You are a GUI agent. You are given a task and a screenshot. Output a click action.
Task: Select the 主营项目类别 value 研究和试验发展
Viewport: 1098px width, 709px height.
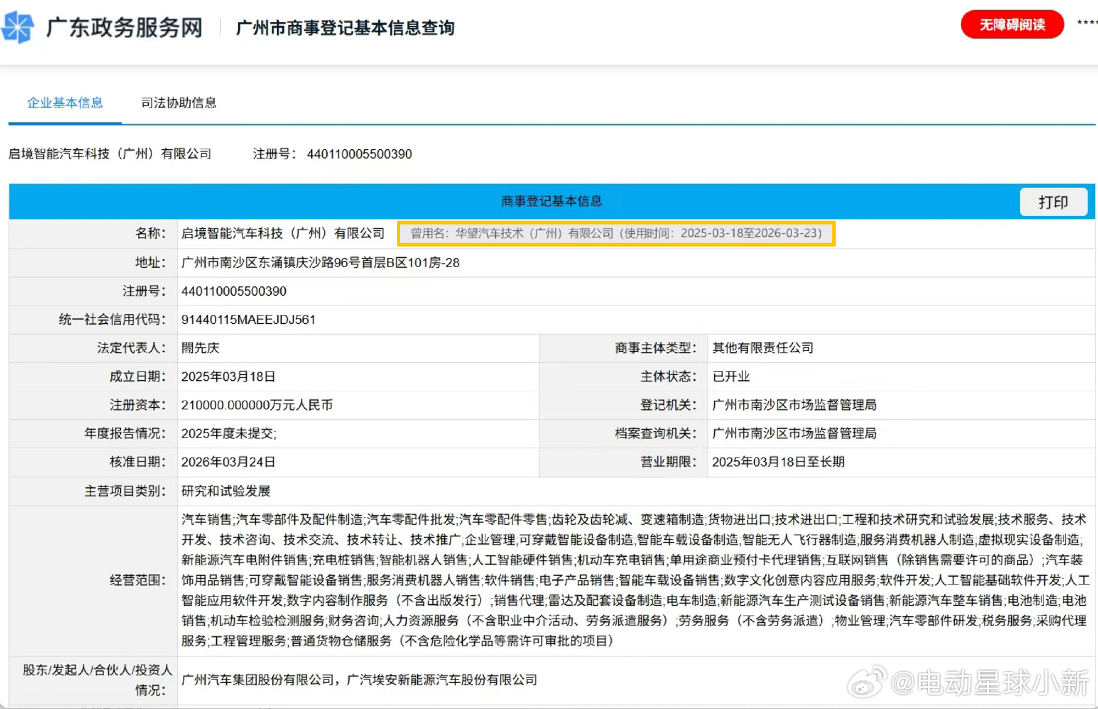coord(226,491)
